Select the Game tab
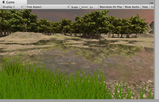 pos(14,2)
